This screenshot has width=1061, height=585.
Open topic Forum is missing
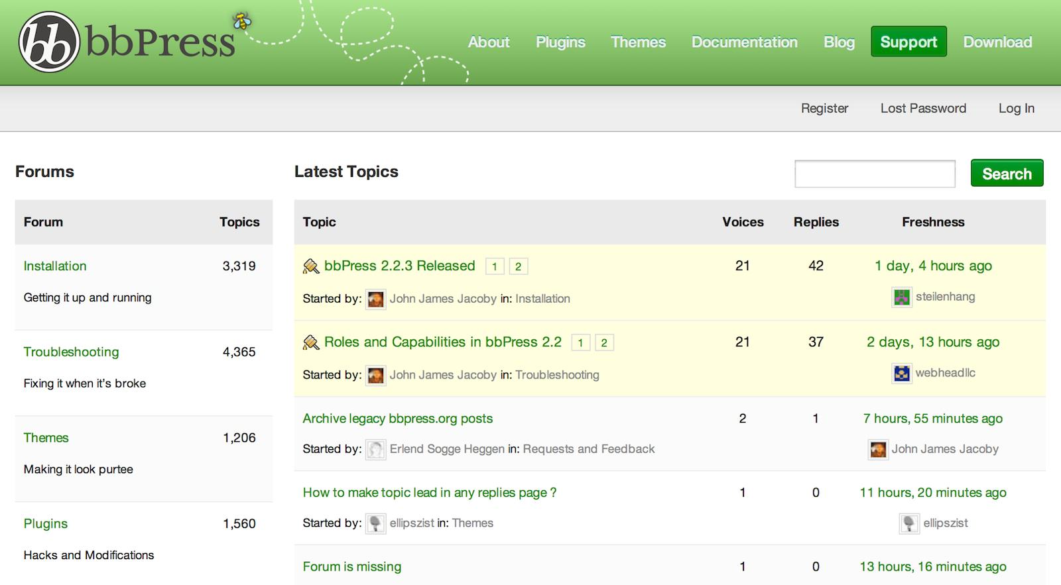tap(351, 567)
